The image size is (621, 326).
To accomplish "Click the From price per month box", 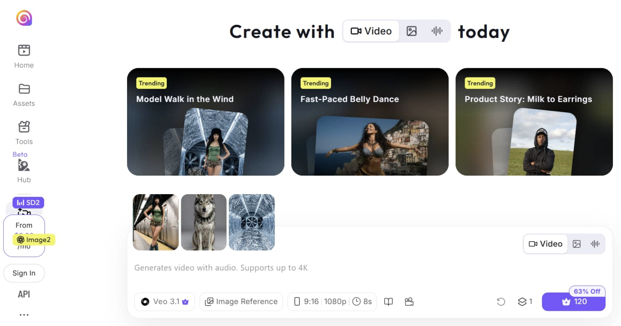I will [x=24, y=236].
